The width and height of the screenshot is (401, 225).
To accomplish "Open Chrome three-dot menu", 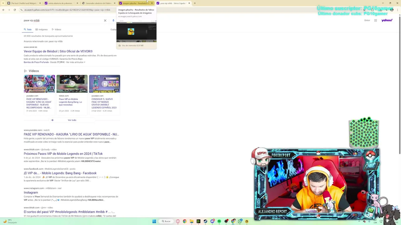I will click(398, 10).
